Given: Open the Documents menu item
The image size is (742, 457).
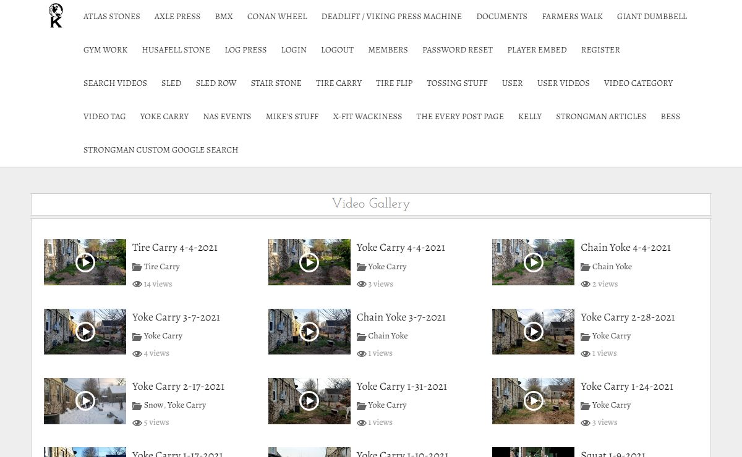Looking at the screenshot, I should (502, 17).
